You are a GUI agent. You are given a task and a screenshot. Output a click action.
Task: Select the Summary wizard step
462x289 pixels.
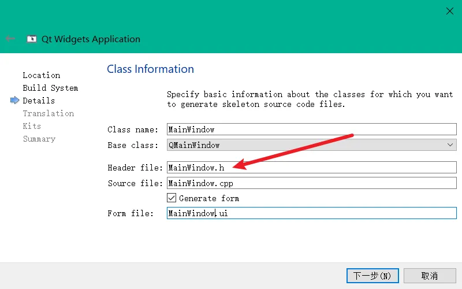[x=39, y=139]
